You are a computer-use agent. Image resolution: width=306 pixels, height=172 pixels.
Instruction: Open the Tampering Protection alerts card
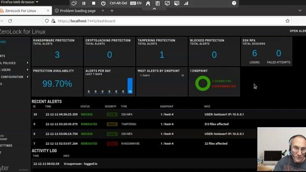point(162,52)
